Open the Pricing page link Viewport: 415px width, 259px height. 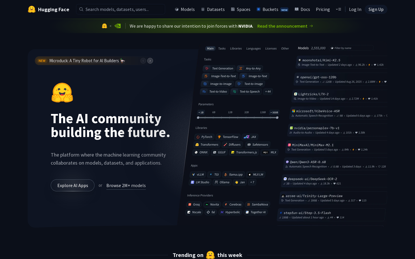tap(323, 9)
